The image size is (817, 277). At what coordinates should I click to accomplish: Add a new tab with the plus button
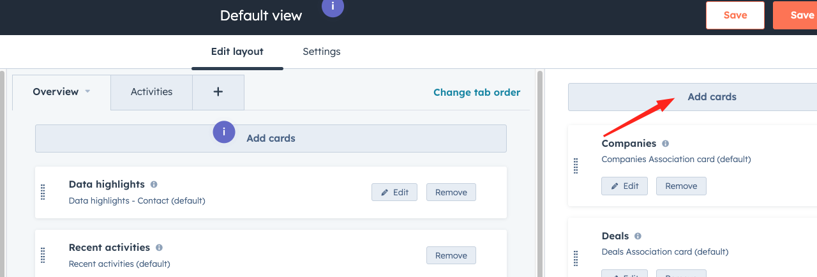coord(218,92)
